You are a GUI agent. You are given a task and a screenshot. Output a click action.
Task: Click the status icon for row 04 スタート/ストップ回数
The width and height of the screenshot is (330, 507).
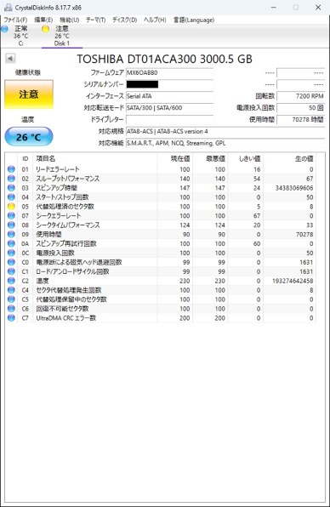coord(11,197)
